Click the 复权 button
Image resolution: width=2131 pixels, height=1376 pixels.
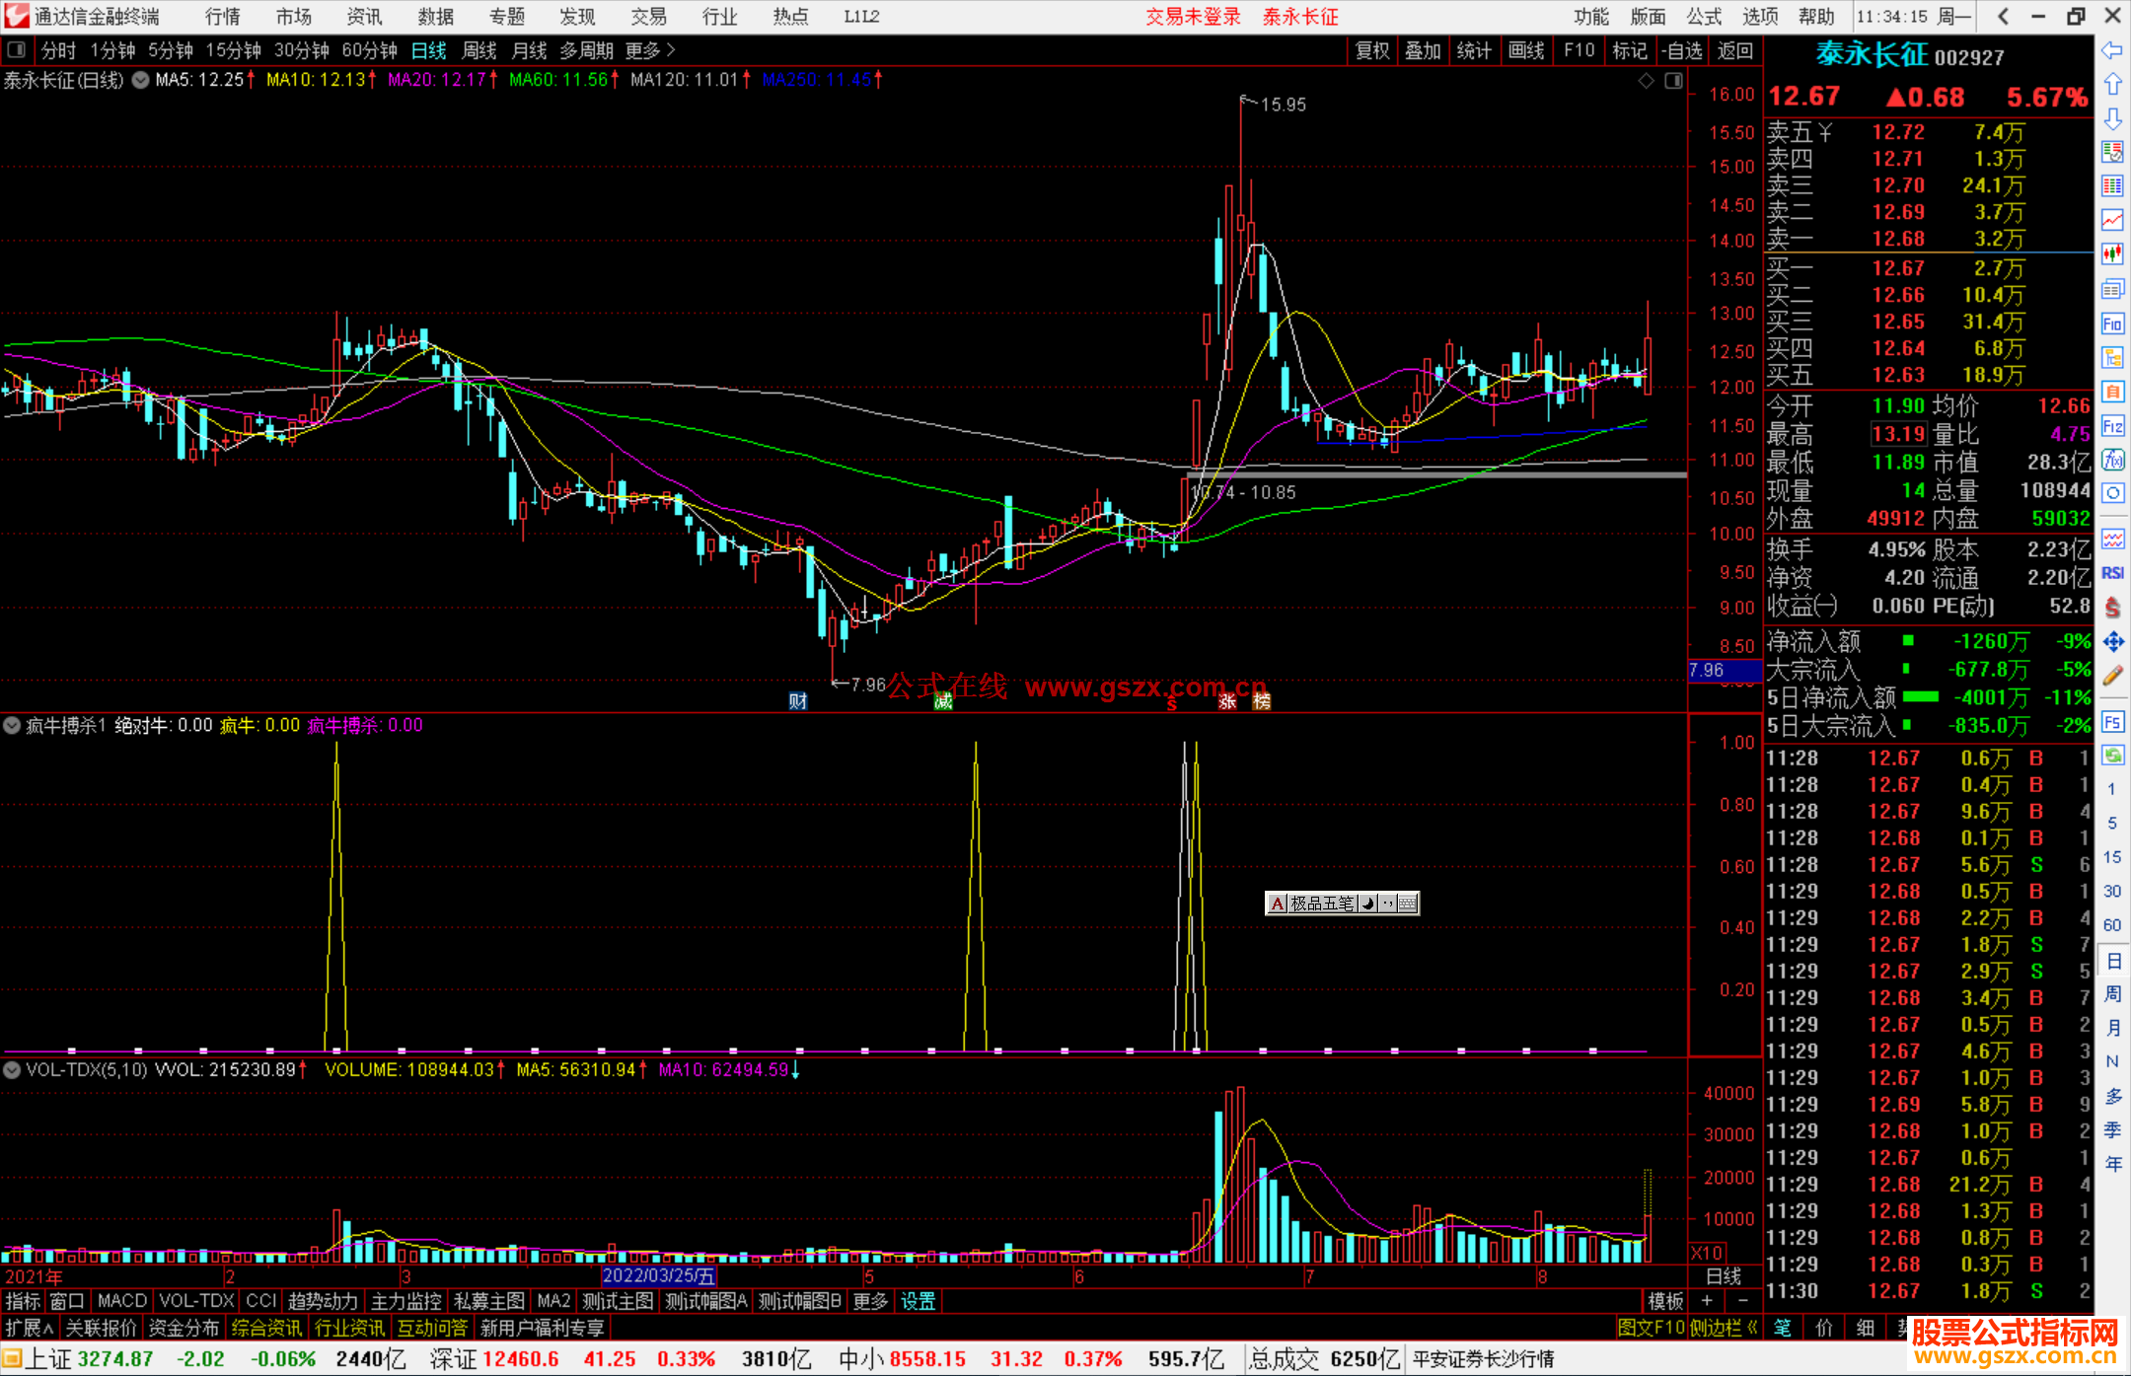coord(1372,50)
